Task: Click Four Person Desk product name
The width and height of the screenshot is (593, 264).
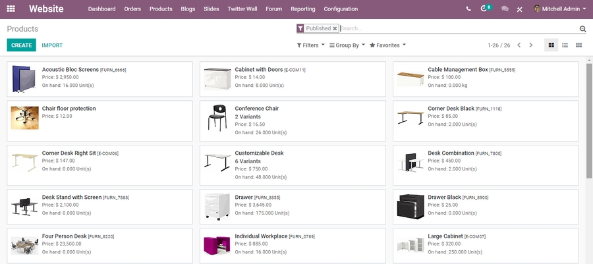Action: (65, 236)
